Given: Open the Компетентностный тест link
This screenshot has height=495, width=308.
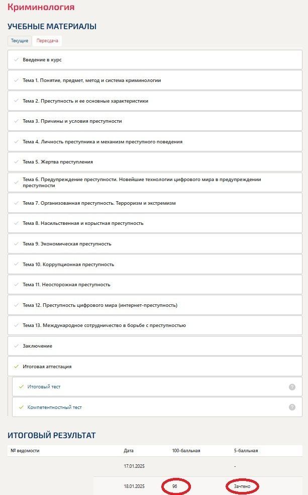Looking at the screenshot, I should point(55,407).
